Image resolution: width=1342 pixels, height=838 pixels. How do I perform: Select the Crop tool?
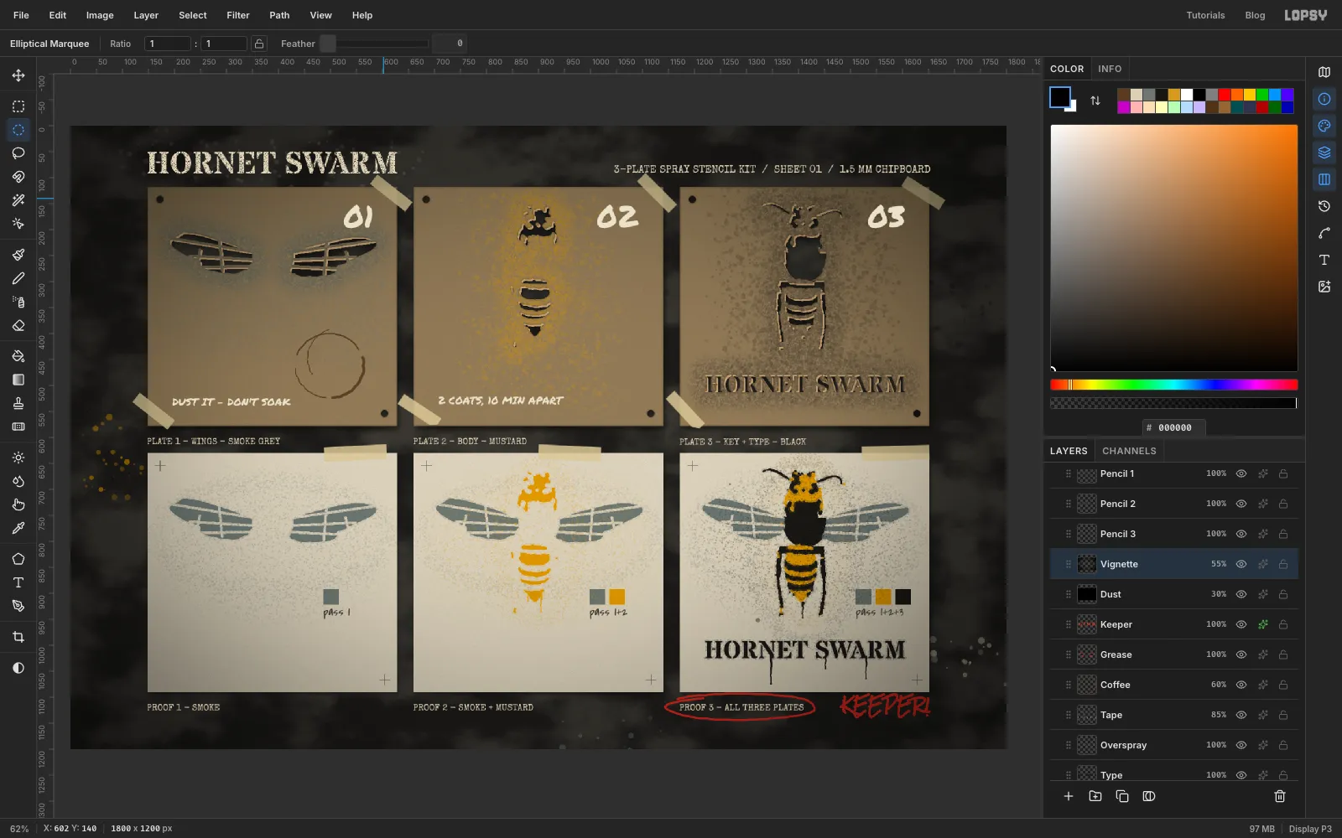[x=18, y=637]
